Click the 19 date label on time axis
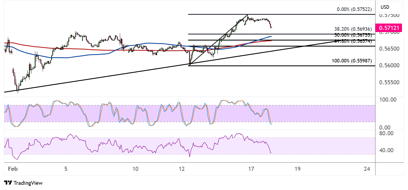The width and height of the screenshot is (408, 190). pyautogui.click(x=298, y=169)
